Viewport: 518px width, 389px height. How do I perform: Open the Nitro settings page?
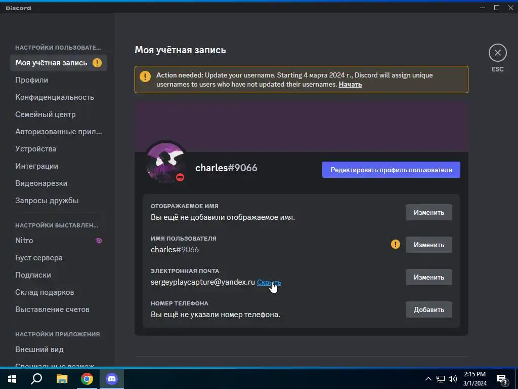point(59,241)
